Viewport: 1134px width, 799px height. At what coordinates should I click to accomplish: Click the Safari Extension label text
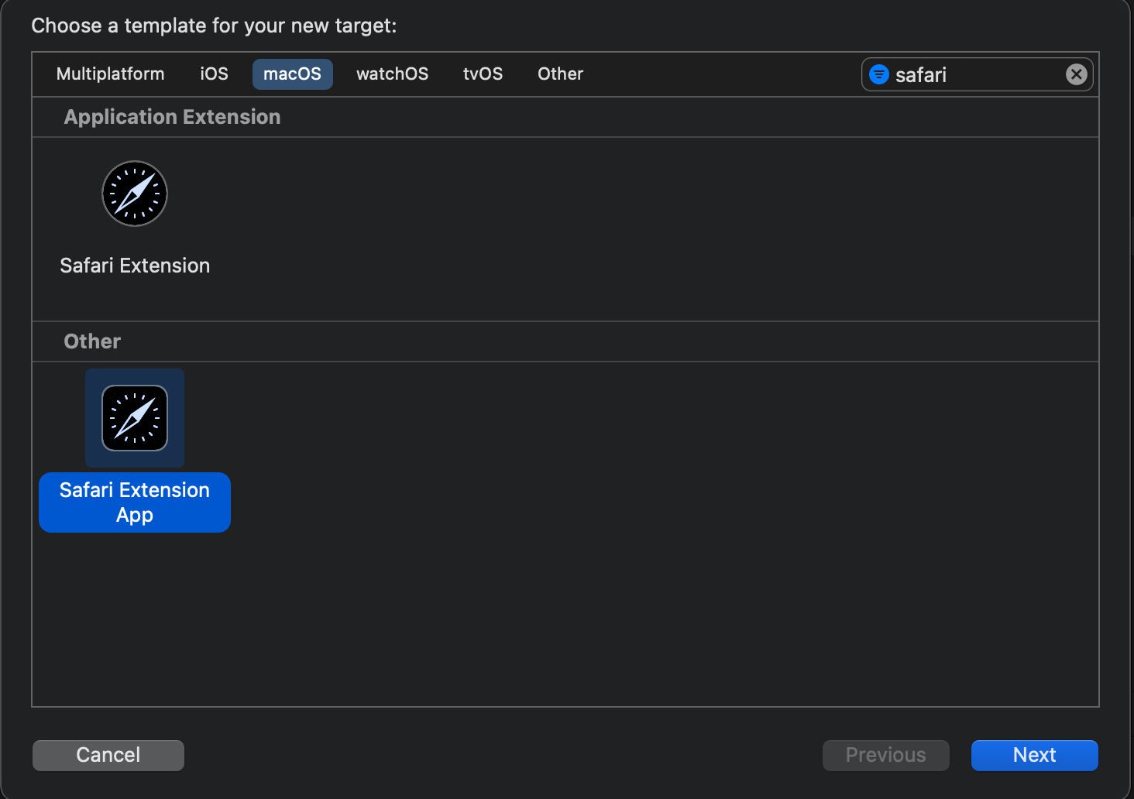pos(135,266)
